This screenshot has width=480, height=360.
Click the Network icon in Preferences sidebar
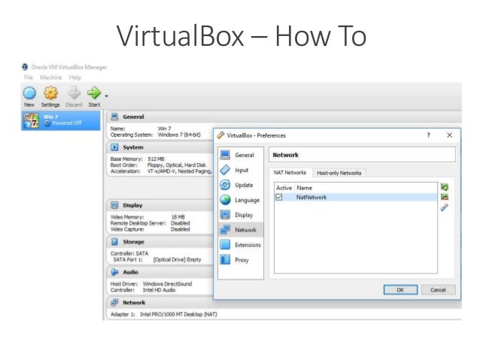coord(225,230)
